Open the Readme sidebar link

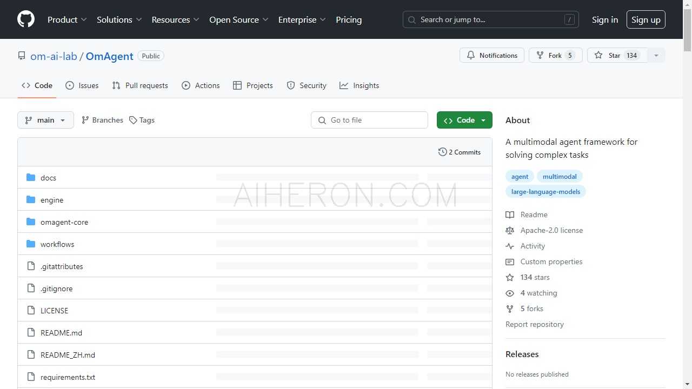click(527, 214)
